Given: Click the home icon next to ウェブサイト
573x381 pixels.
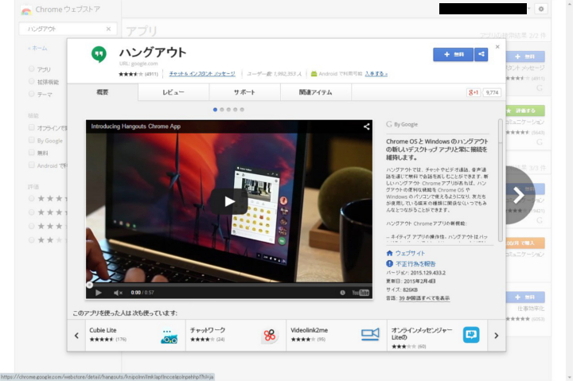Looking at the screenshot, I should click(x=389, y=253).
